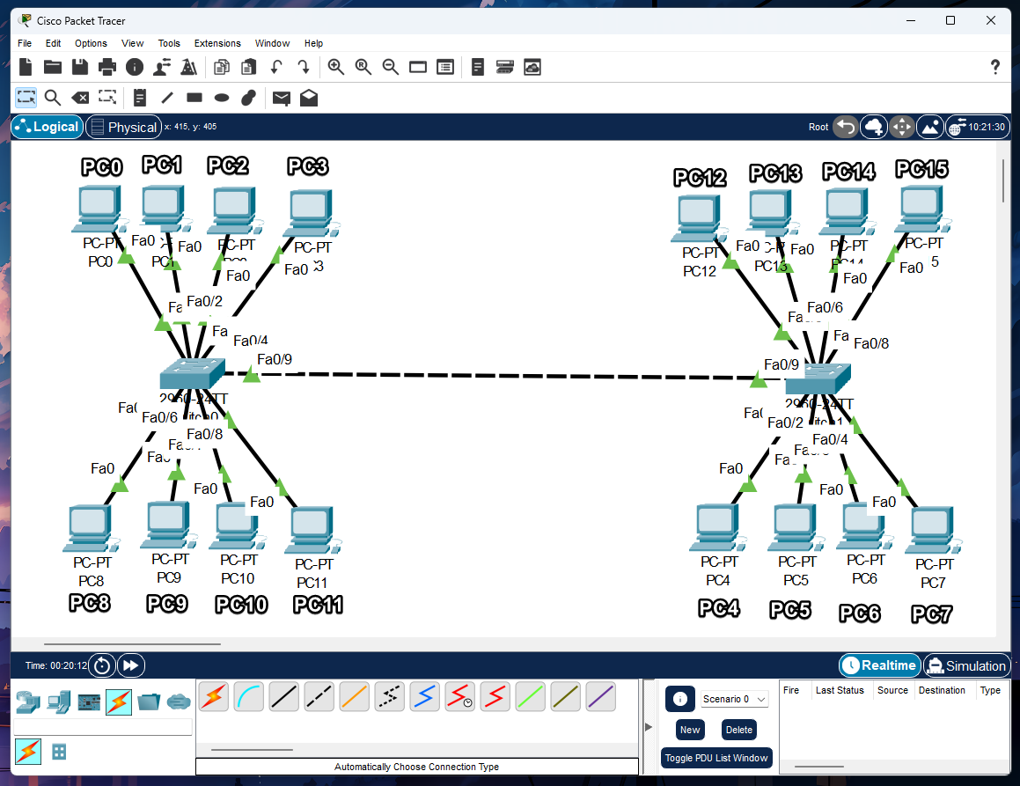Open the View menu
1020x786 pixels.
[x=132, y=43]
